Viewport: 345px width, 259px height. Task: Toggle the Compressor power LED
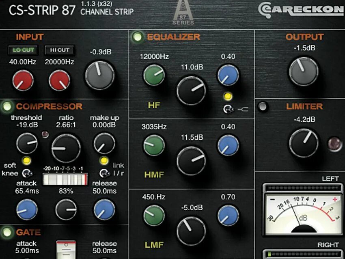[7, 106]
